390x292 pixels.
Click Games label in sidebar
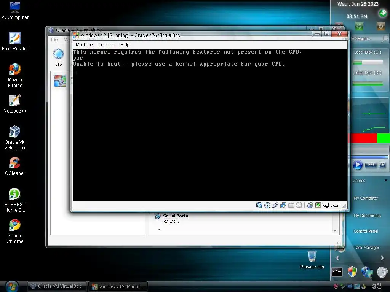click(359, 181)
